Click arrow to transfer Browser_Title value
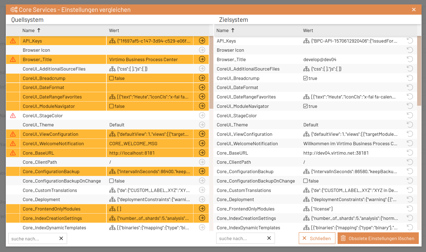426x252 pixels. click(202, 59)
